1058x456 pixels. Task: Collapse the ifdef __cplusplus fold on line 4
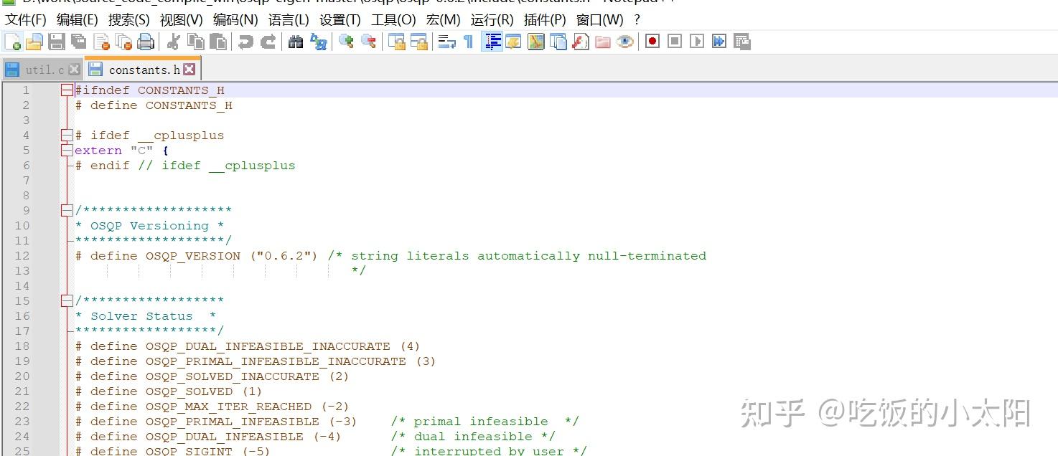pyautogui.click(x=67, y=135)
